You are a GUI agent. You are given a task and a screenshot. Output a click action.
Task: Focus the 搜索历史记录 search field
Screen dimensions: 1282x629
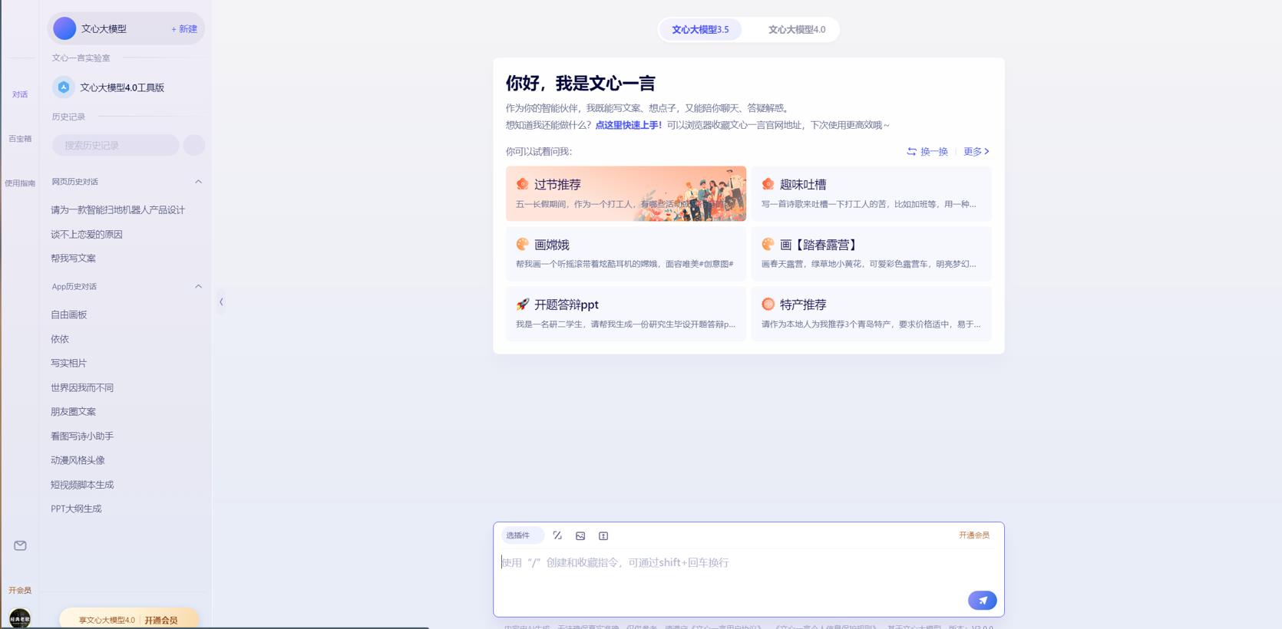click(x=115, y=145)
